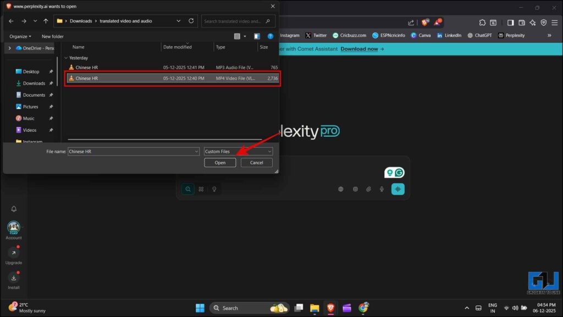Click the Download now link in the banner

358,48
